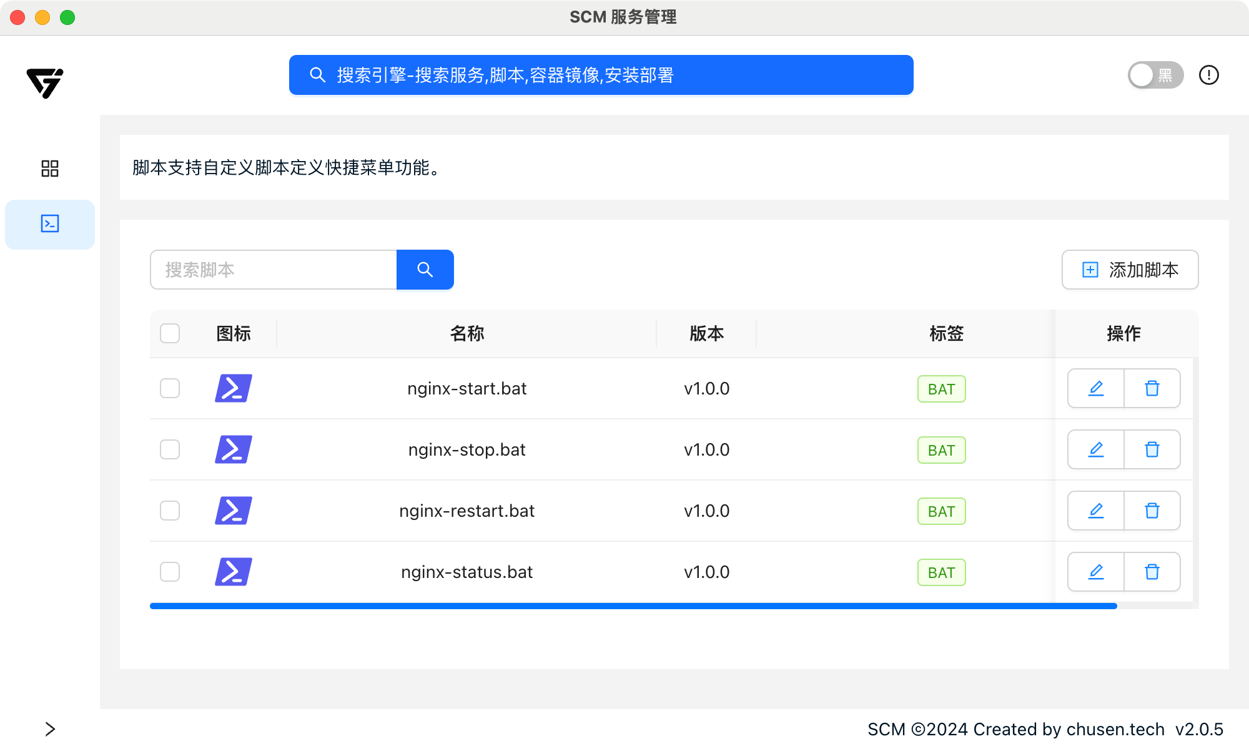
Task: Click the edit pencil for nginx-restart.bat
Action: pyautogui.click(x=1095, y=511)
